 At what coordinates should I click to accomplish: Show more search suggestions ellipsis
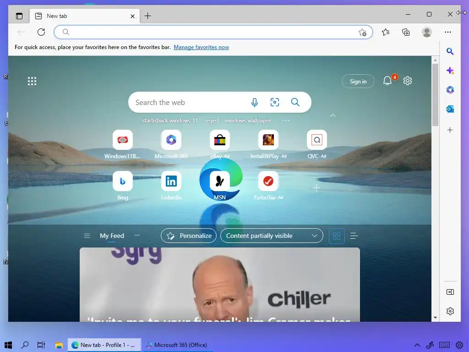point(286,121)
